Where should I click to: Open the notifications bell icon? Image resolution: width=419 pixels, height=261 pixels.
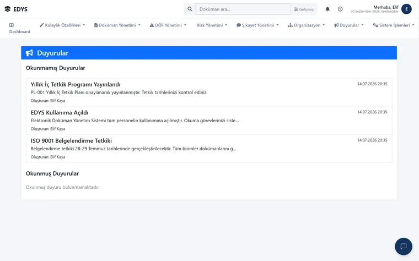(x=327, y=9)
